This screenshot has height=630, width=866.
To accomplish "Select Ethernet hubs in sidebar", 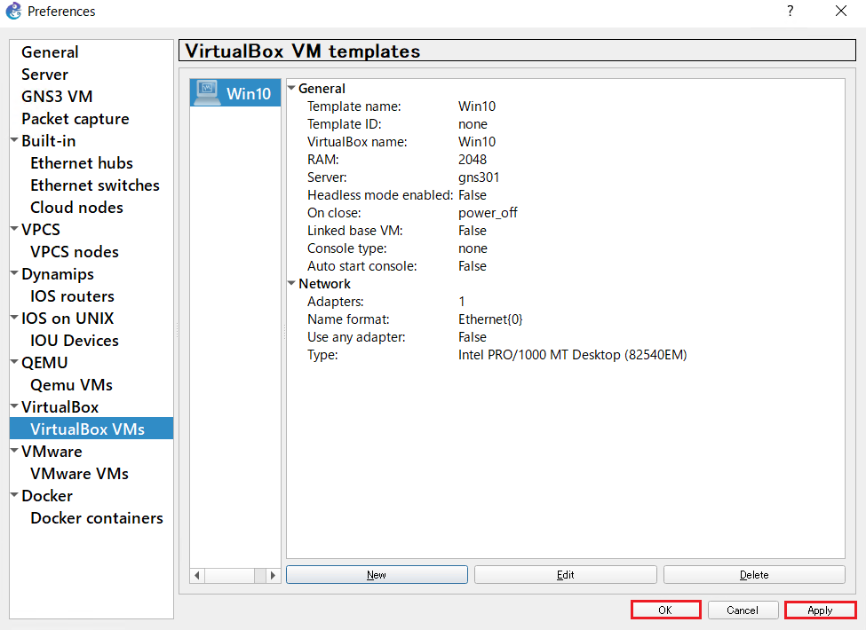I will [x=82, y=162].
